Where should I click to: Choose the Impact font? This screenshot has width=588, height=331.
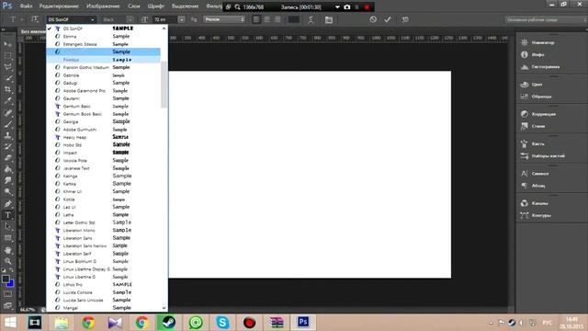(103, 153)
